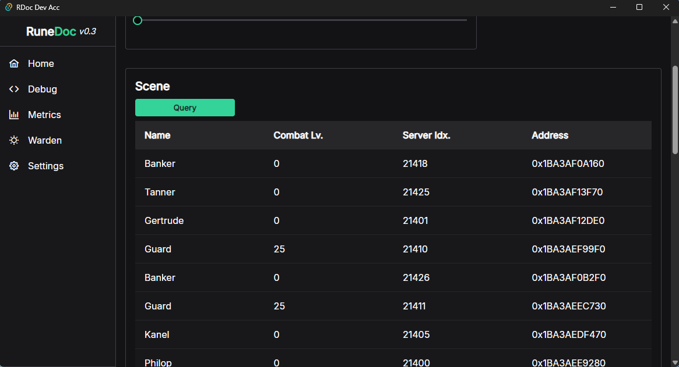Viewport: 679px width, 367px height.
Task: Click the vertical scrollbar thumb
Action: [675, 111]
